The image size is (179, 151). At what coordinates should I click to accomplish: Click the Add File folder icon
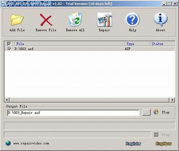[x=17, y=20]
